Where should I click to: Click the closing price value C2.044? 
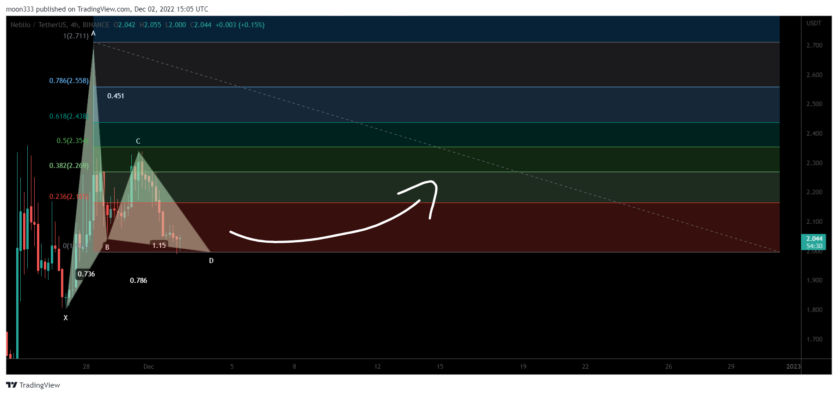pos(201,25)
